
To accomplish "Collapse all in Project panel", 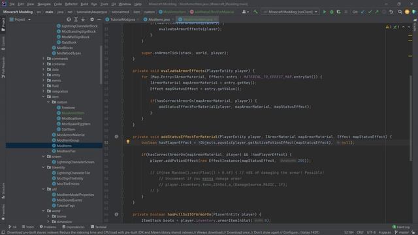I will (83, 20).
